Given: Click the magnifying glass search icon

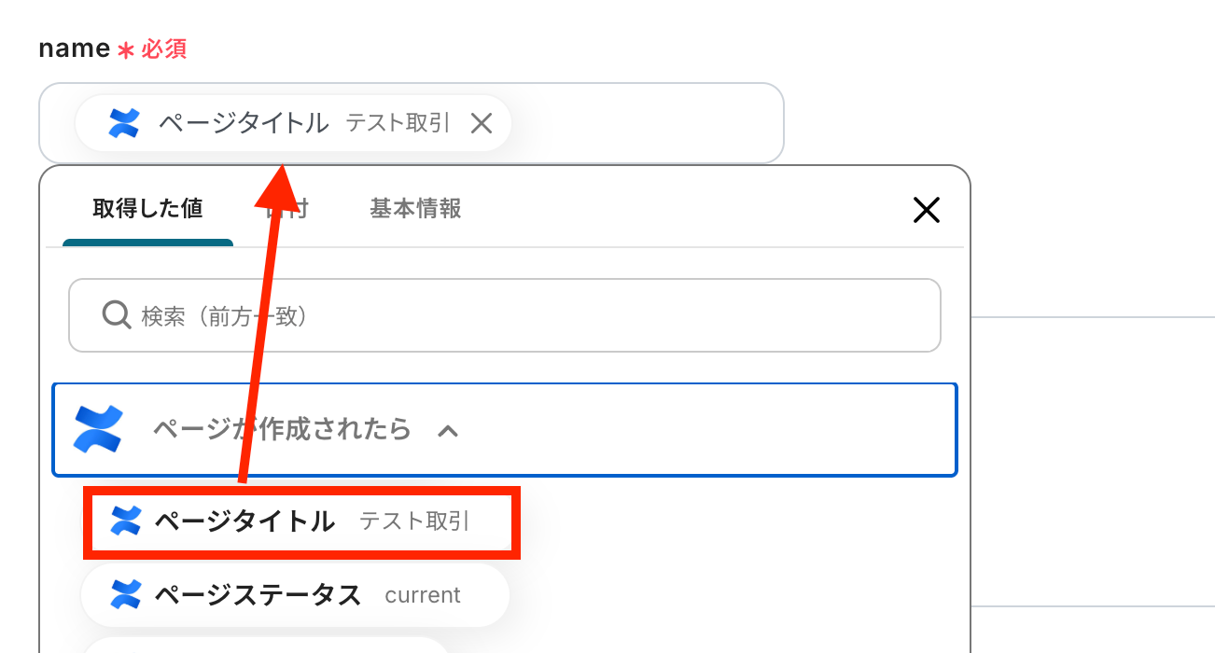Looking at the screenshot, I should pos(117,316).
